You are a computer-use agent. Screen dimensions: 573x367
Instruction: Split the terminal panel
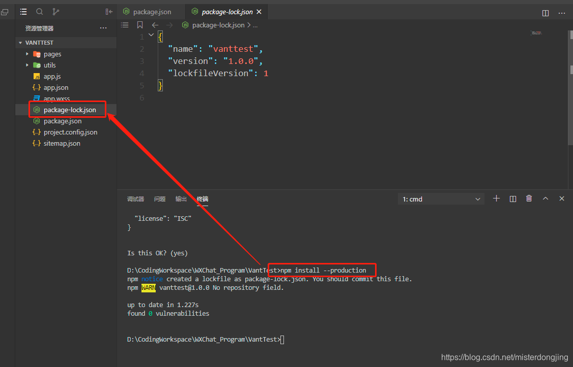(x=513, y=198)
